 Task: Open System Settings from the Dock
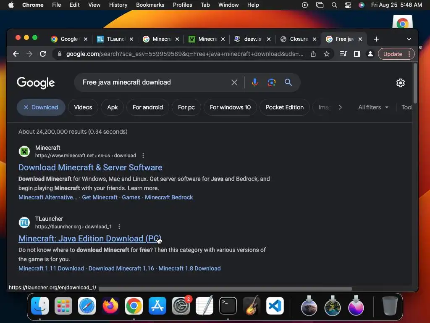click(181, 306)
